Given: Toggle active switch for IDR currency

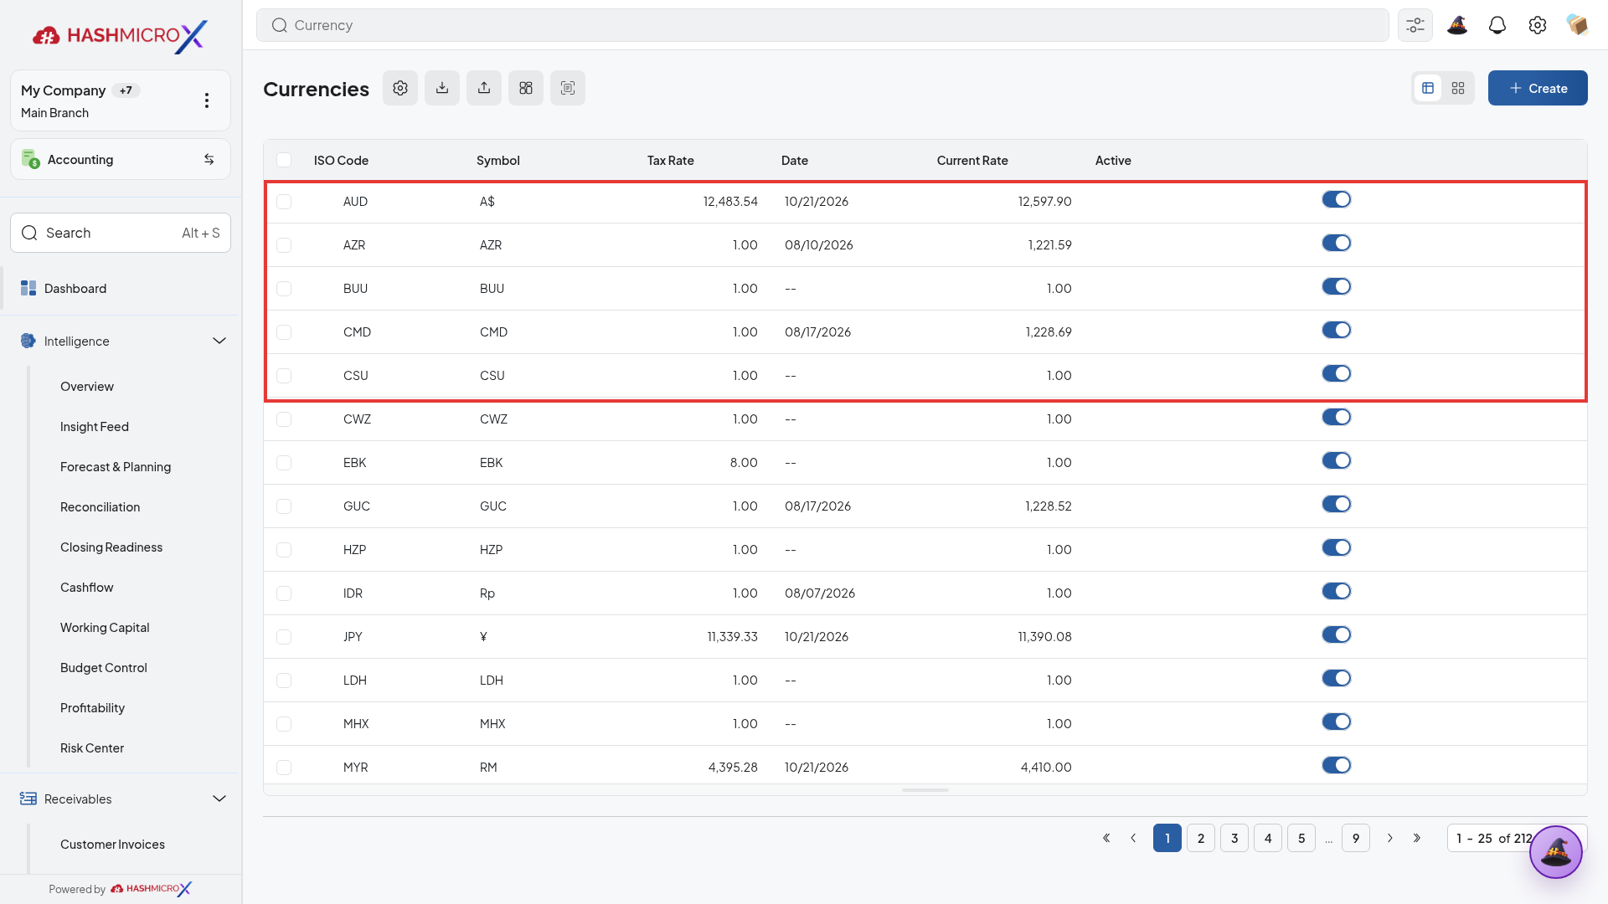Looking at the screenshot, I should tap(1337, 591).
